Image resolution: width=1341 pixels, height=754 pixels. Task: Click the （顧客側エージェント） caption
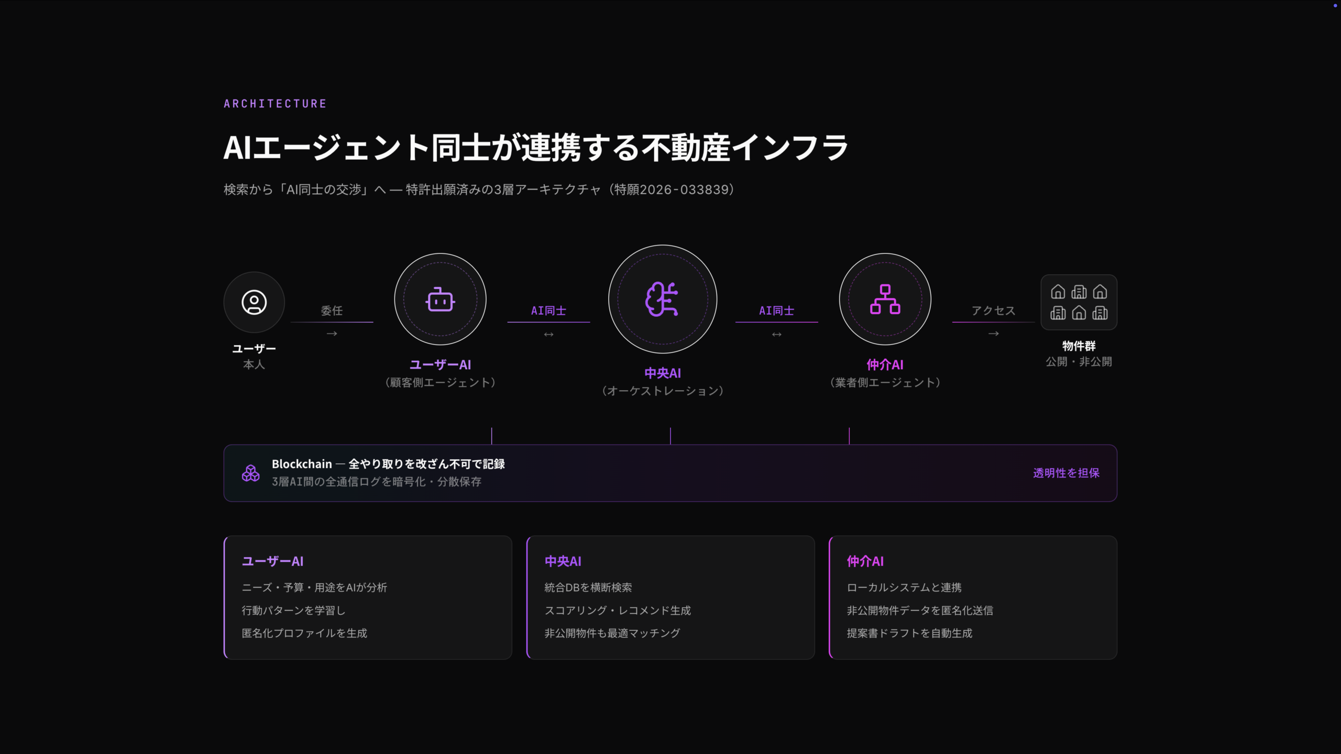(440, 383)
